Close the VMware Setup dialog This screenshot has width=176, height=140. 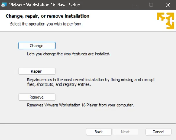168,5
